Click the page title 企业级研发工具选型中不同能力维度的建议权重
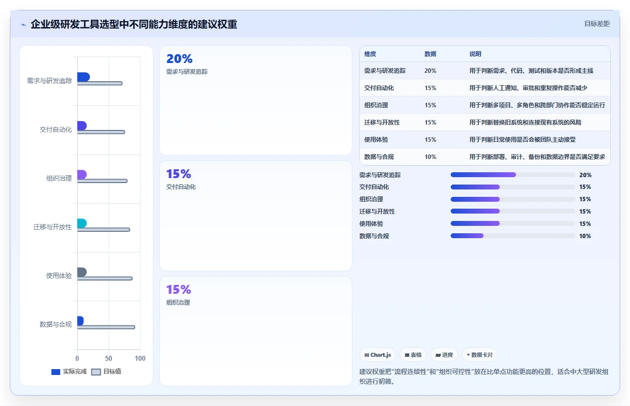Viewport: 630px width, 406px height. 134,24
